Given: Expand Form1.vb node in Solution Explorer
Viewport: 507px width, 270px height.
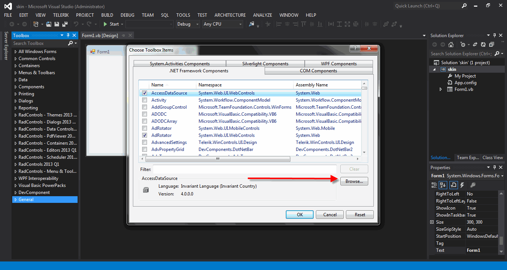Looking at the screenshot, I should [x=441, y=89].
